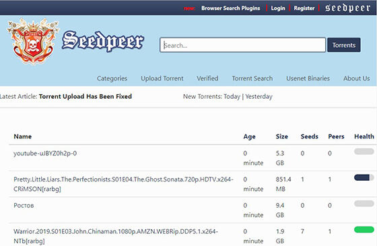The width and height of the screenshot is (377, 246).
Task: Click the Seedpeer gothic wordmark beside the shield
Action: tap(103, 41)
